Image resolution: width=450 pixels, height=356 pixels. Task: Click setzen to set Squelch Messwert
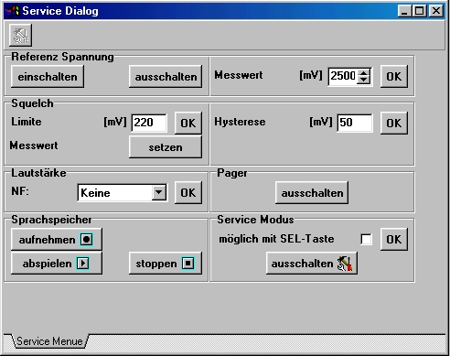[x=166, y=147]
